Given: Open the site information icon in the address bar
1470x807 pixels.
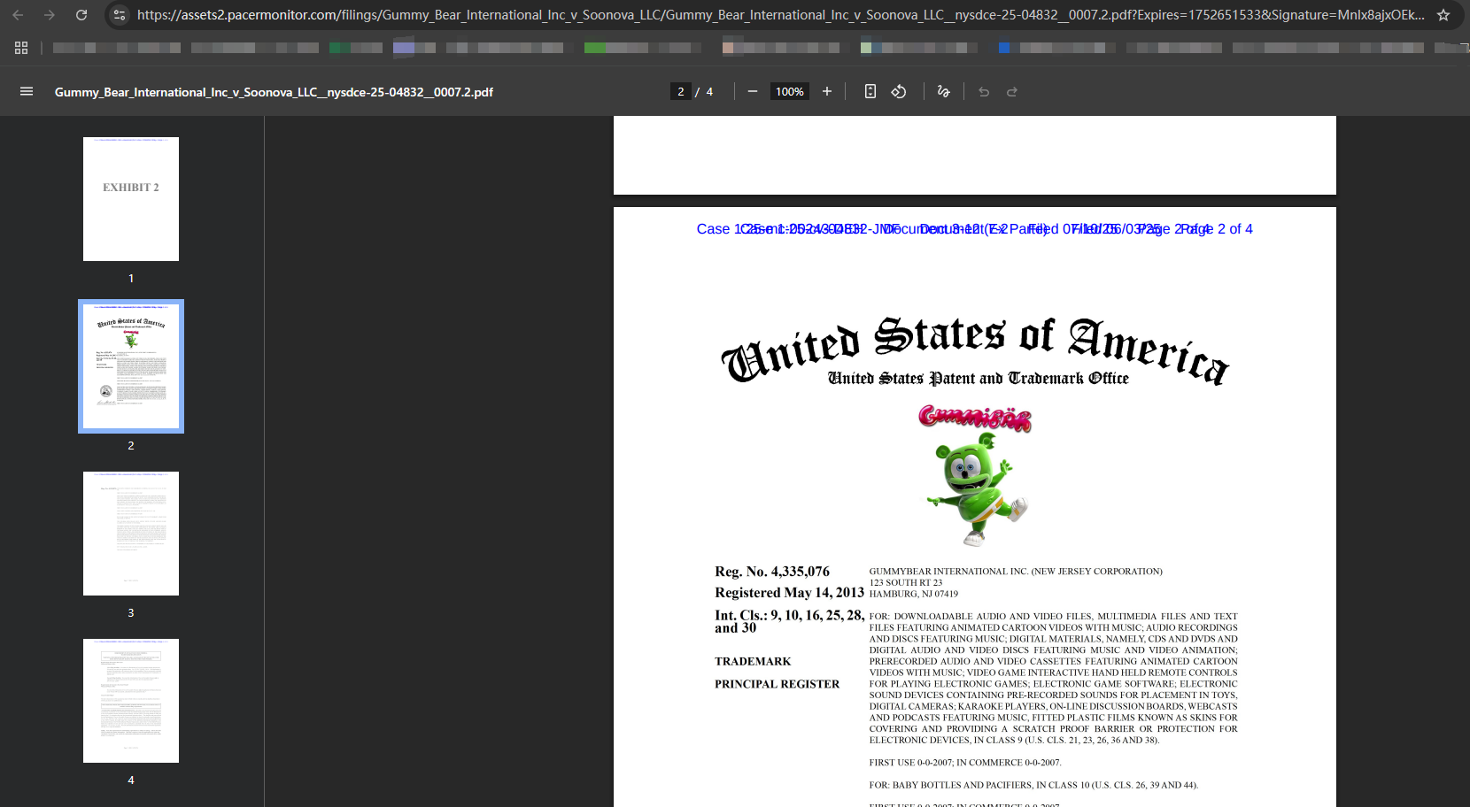Looking at the screenshot, I should click(x=120, y=15).
